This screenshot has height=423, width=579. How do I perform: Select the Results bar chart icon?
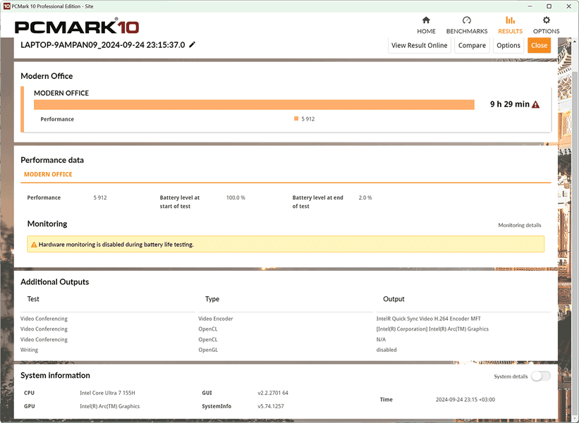tap(511, 20)
